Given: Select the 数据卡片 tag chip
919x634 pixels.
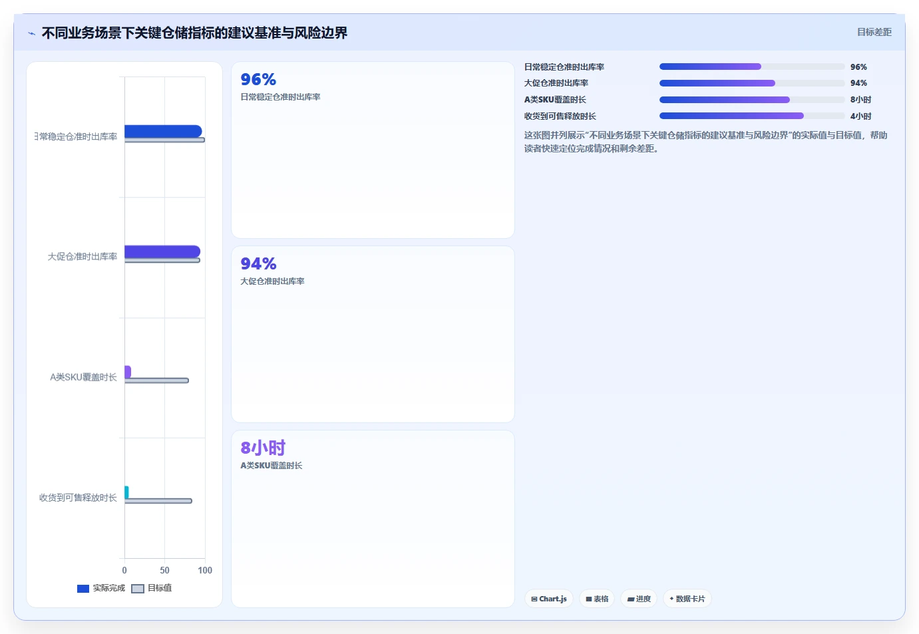Looking at the screenshot, I should [687, 599].
